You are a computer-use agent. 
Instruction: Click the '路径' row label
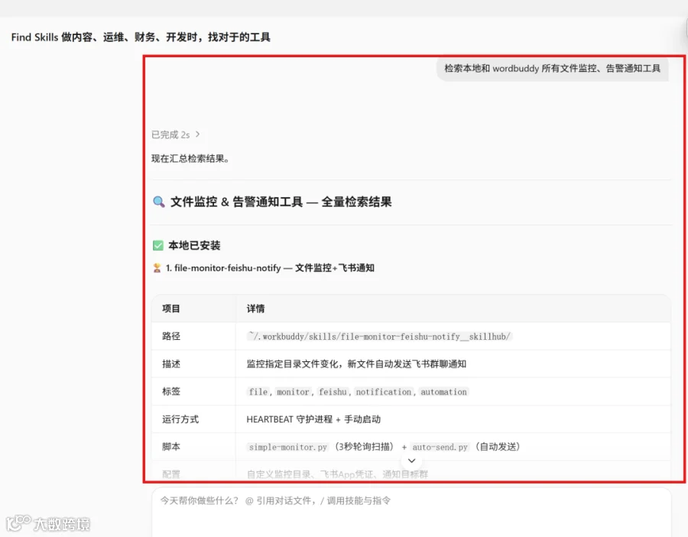(171, 336)
